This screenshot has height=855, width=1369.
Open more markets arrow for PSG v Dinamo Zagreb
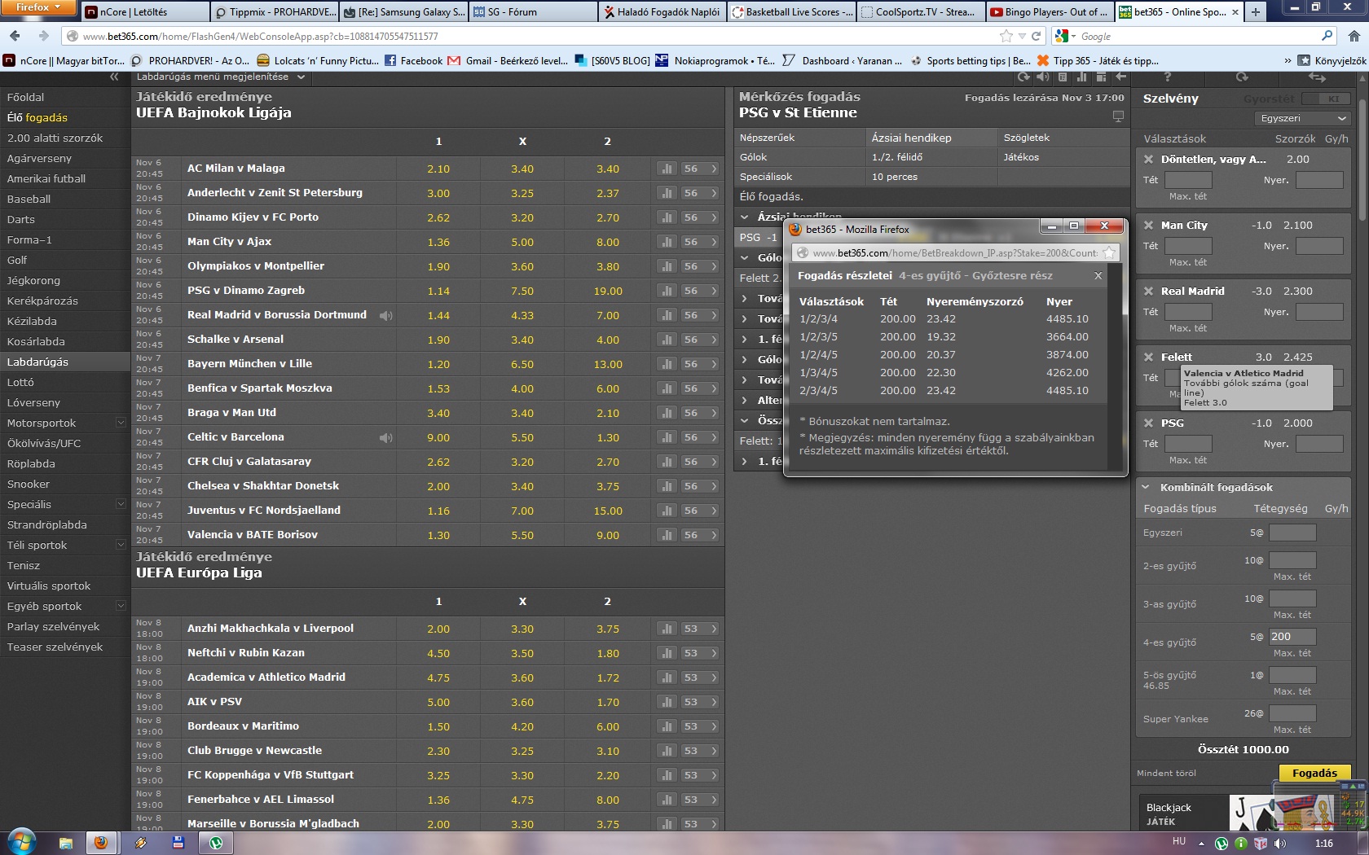[714, 291]
